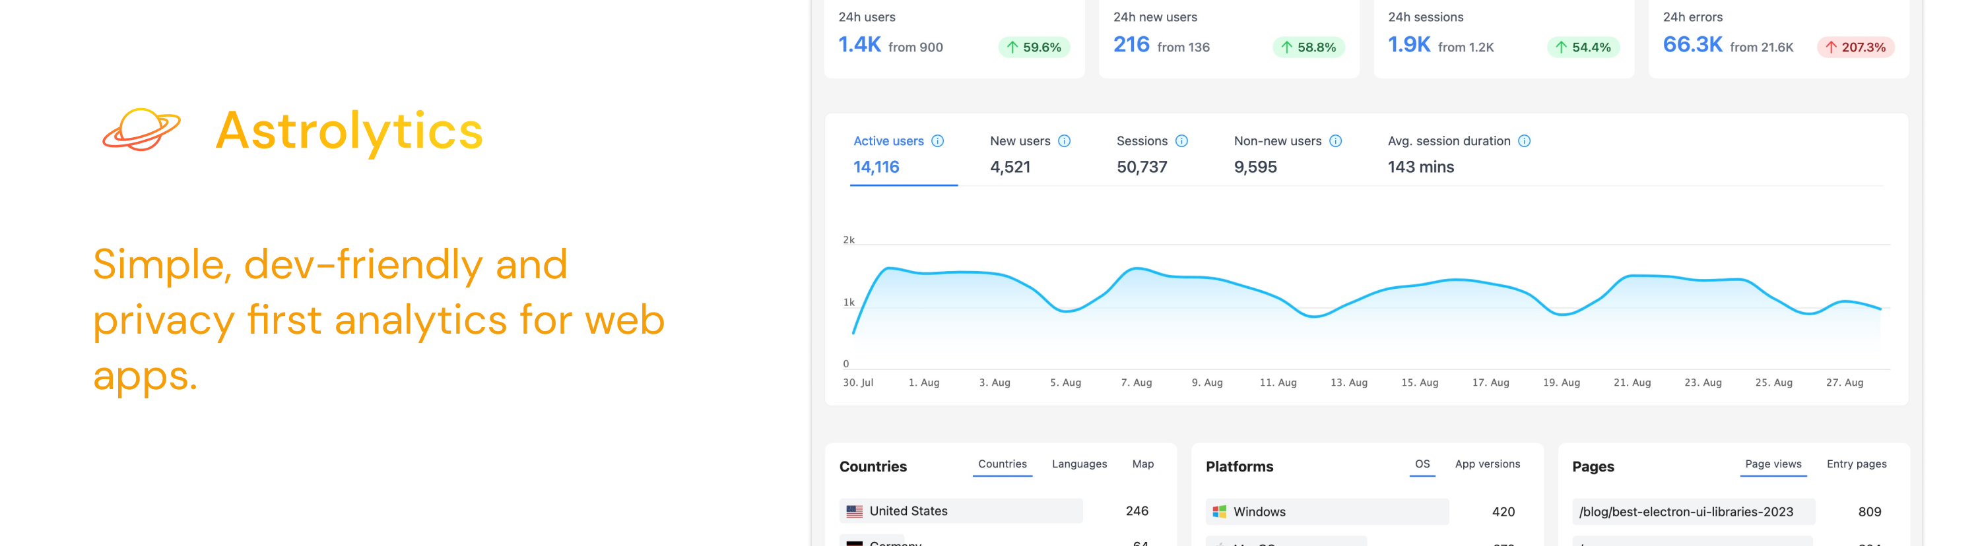Click the 15. Aug chart axis label
The height and width of the screenshot is (546, 1980).
coord(1420,383)
